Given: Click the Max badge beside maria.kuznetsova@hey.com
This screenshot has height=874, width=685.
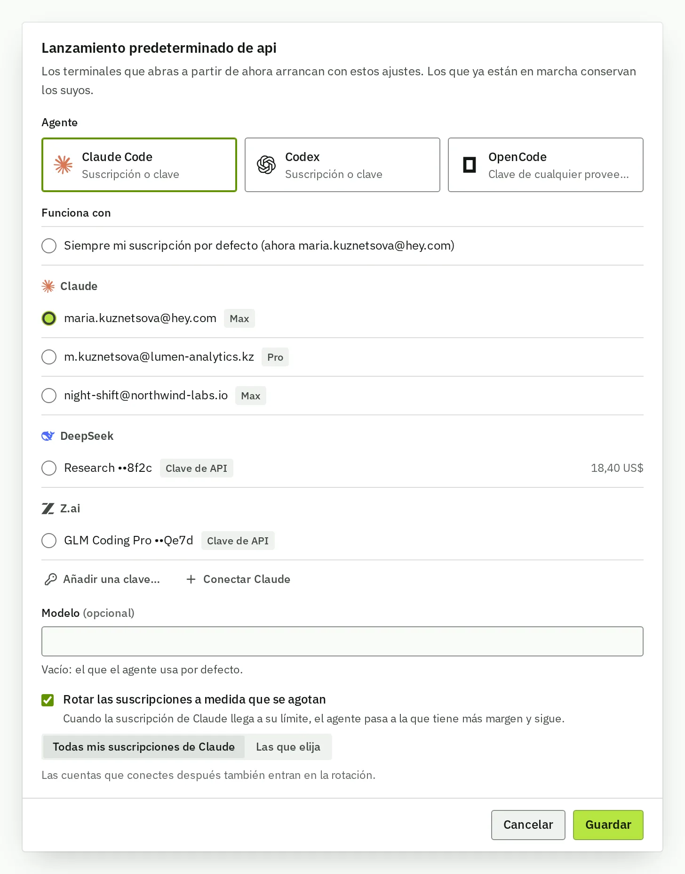Looking at the screenshot, I should click(239, 318).
